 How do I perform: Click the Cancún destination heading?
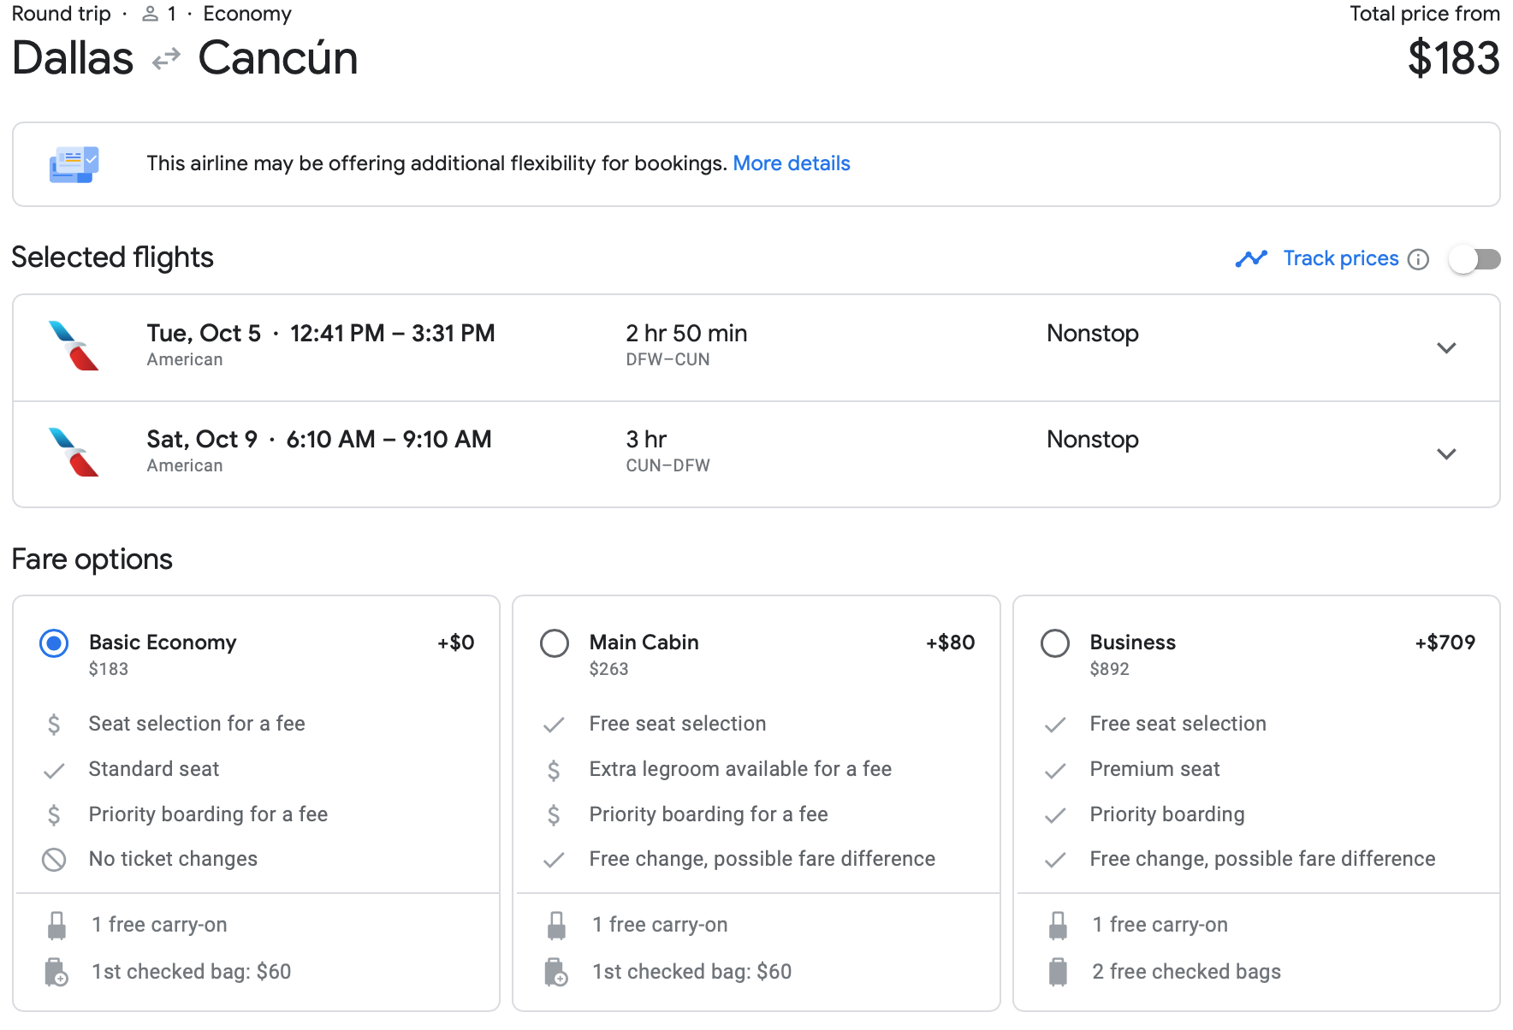pos(278,58)
